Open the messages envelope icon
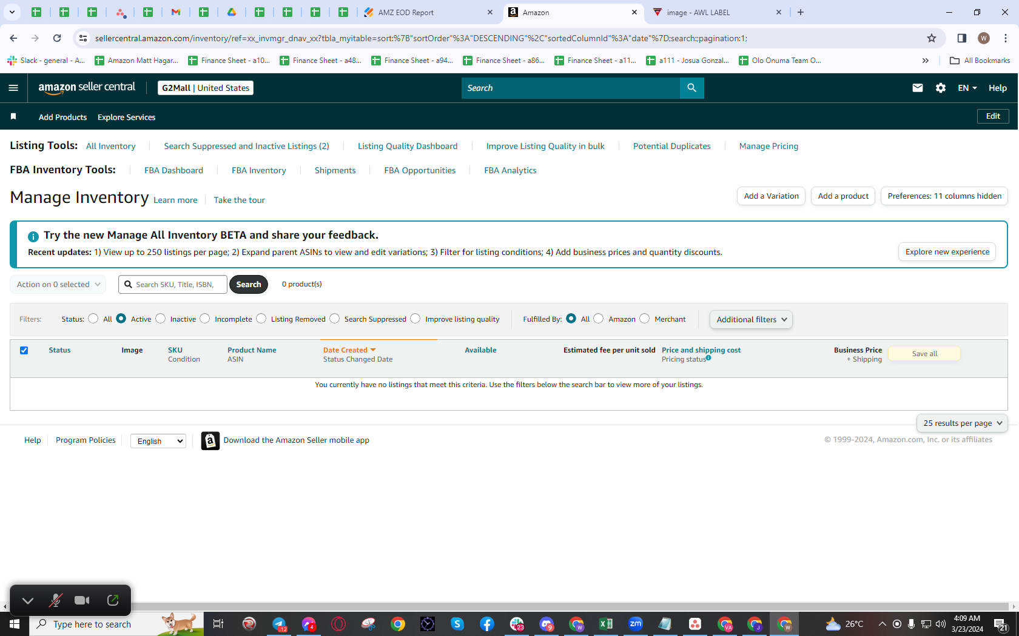The height and width of the screenshot is (636, 1019). 917,88
